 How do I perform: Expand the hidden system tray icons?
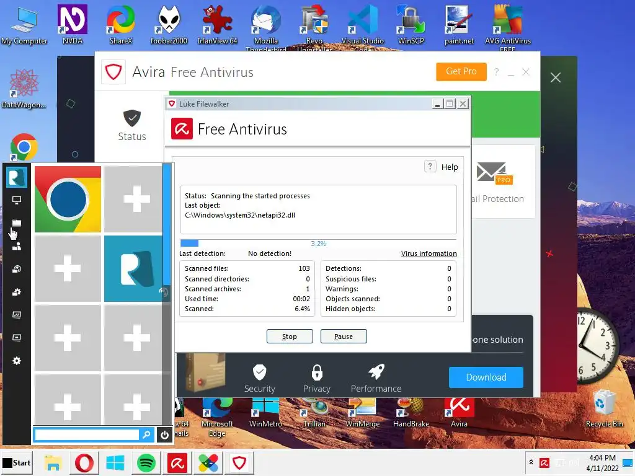click(x=531, y=462)
